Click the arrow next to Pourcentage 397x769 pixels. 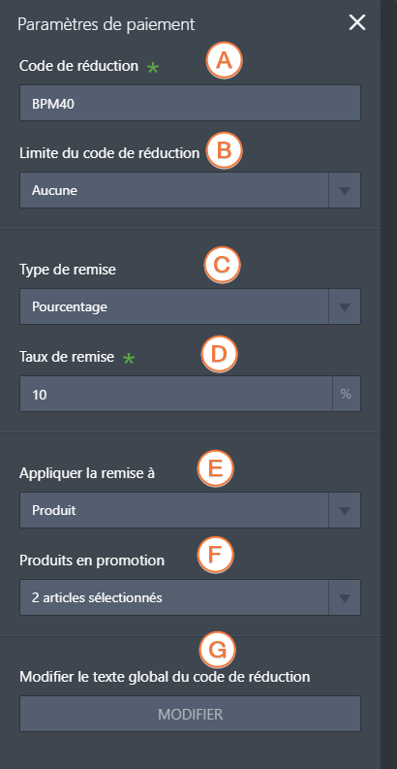coord(345,306)
